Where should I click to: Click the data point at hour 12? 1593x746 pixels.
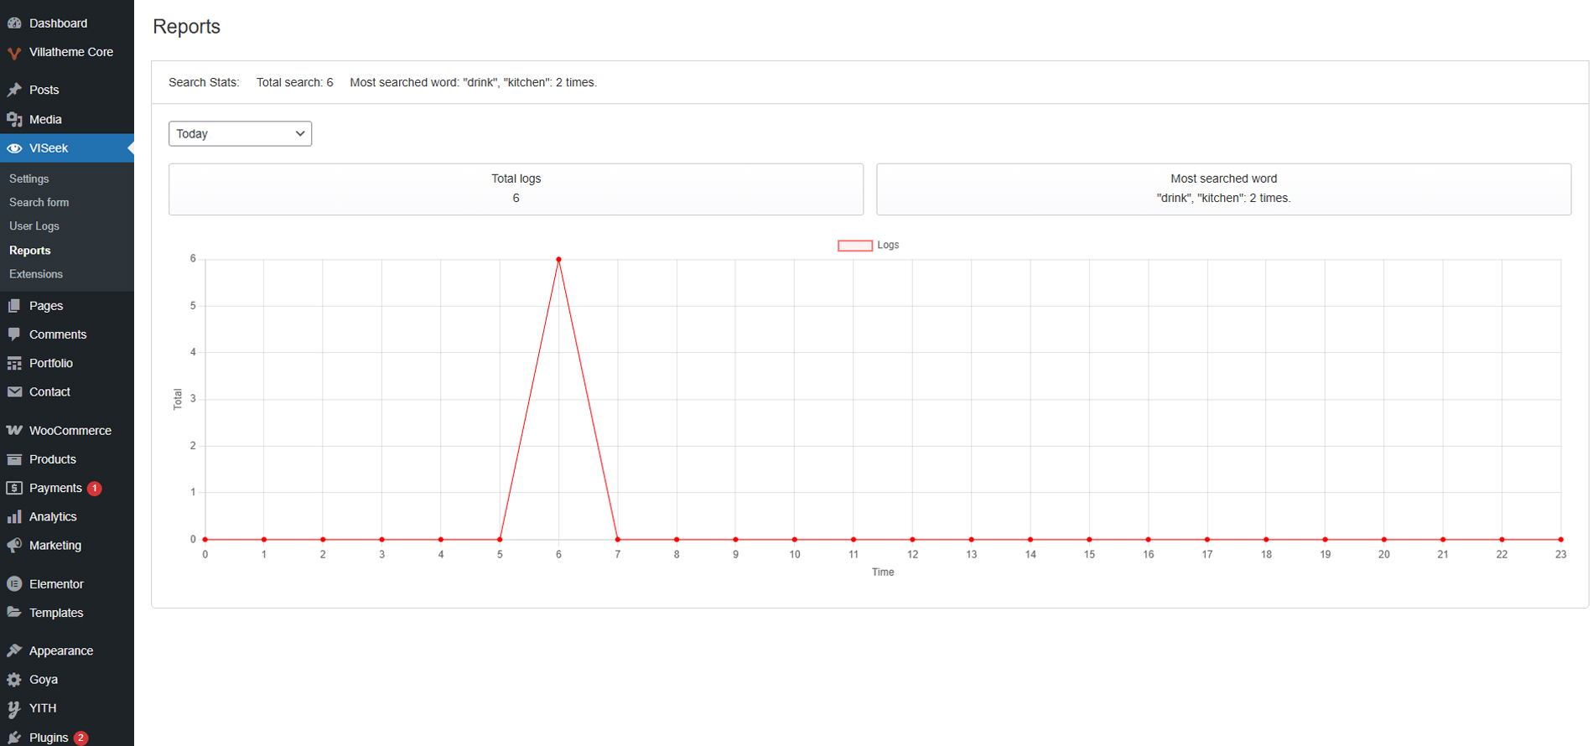(912, 539)
